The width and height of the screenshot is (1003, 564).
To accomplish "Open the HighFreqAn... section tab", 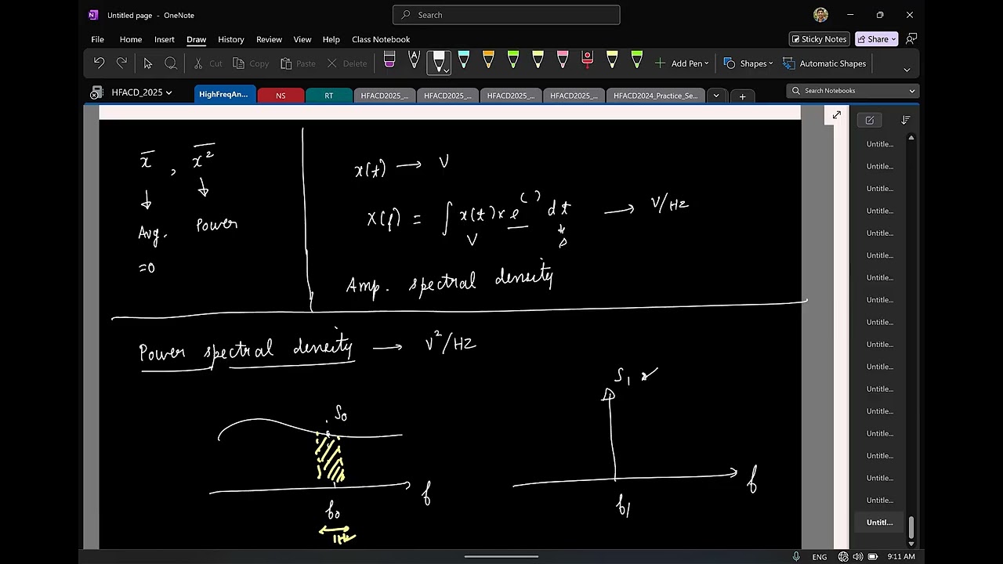I will 224,94.
